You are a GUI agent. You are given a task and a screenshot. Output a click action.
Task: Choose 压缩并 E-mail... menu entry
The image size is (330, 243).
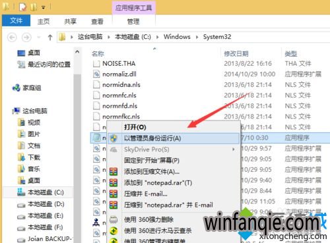click(146, 194)
